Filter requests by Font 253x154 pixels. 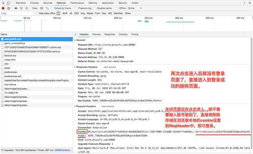(x=97, y=13)
